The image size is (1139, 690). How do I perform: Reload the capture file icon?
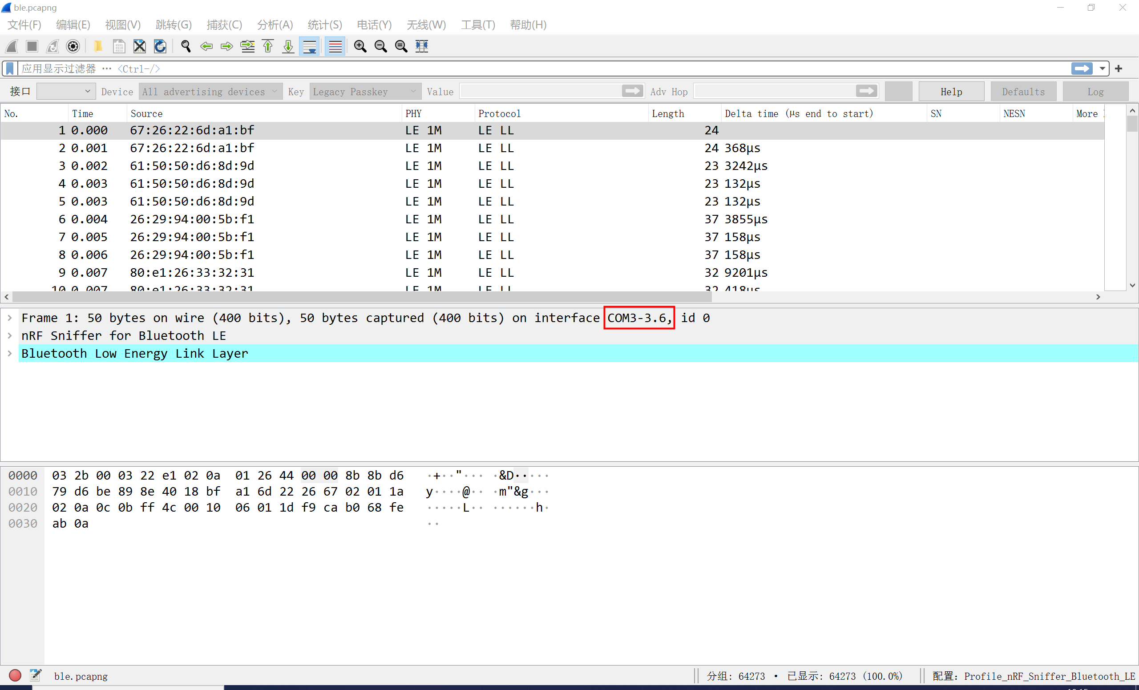coord(160,46)
